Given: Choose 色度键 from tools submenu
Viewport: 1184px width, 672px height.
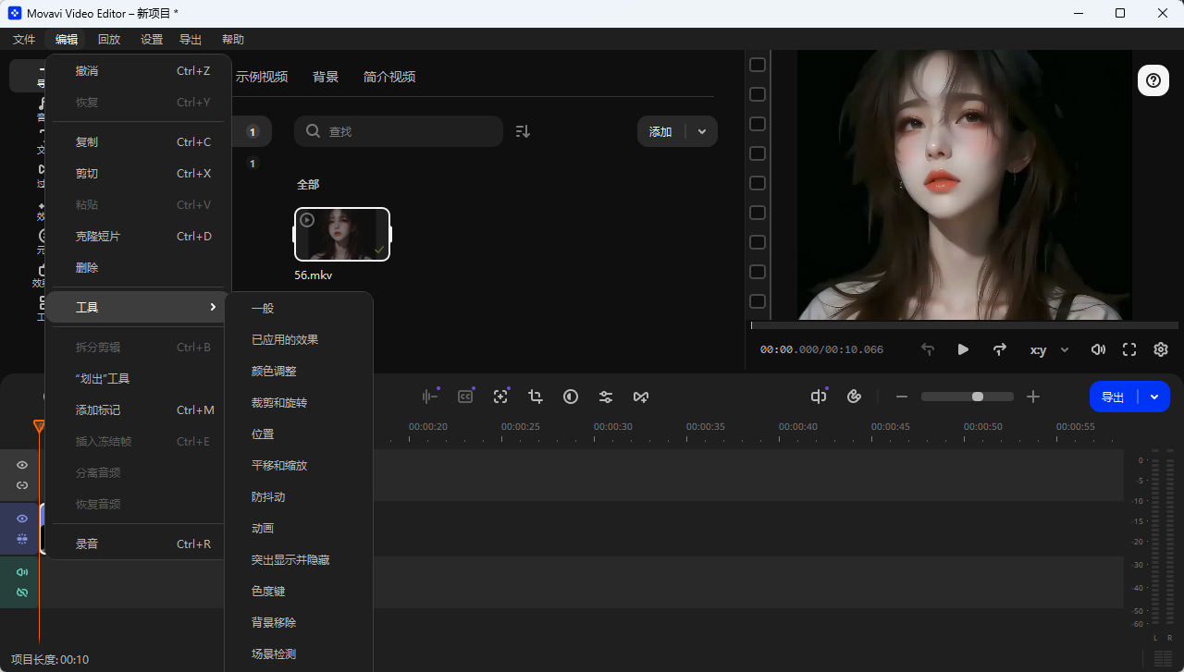Looking at the screenshot, I should 299,591.
